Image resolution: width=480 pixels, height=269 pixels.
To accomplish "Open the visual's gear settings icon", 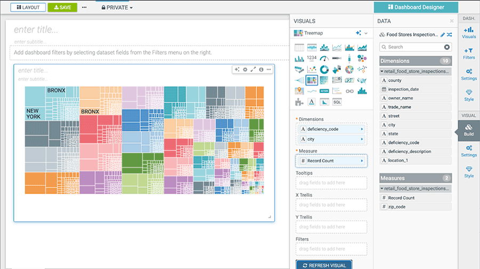I will 245,70.
